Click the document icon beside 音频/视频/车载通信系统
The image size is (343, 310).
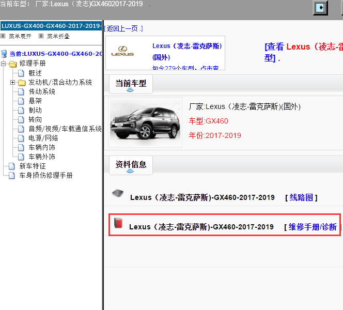21,129
